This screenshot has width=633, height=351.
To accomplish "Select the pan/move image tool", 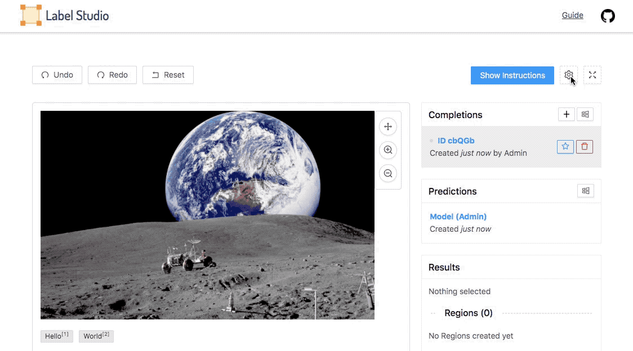I will [387, 127].
